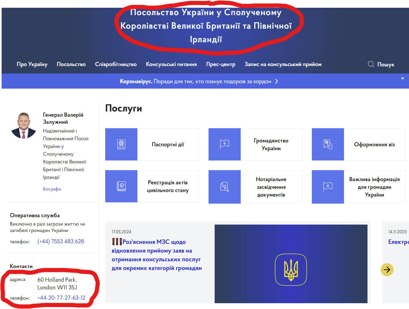Open the Консульські питання menu
The image size is (409, 309).
[x=171, y=64]
